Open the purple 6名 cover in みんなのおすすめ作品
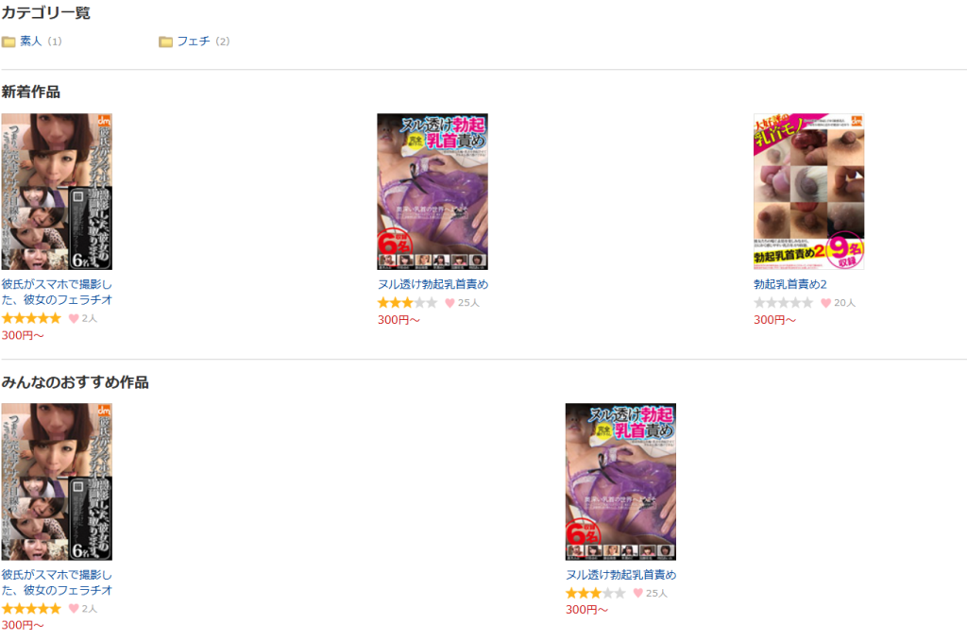 (620, 481)
